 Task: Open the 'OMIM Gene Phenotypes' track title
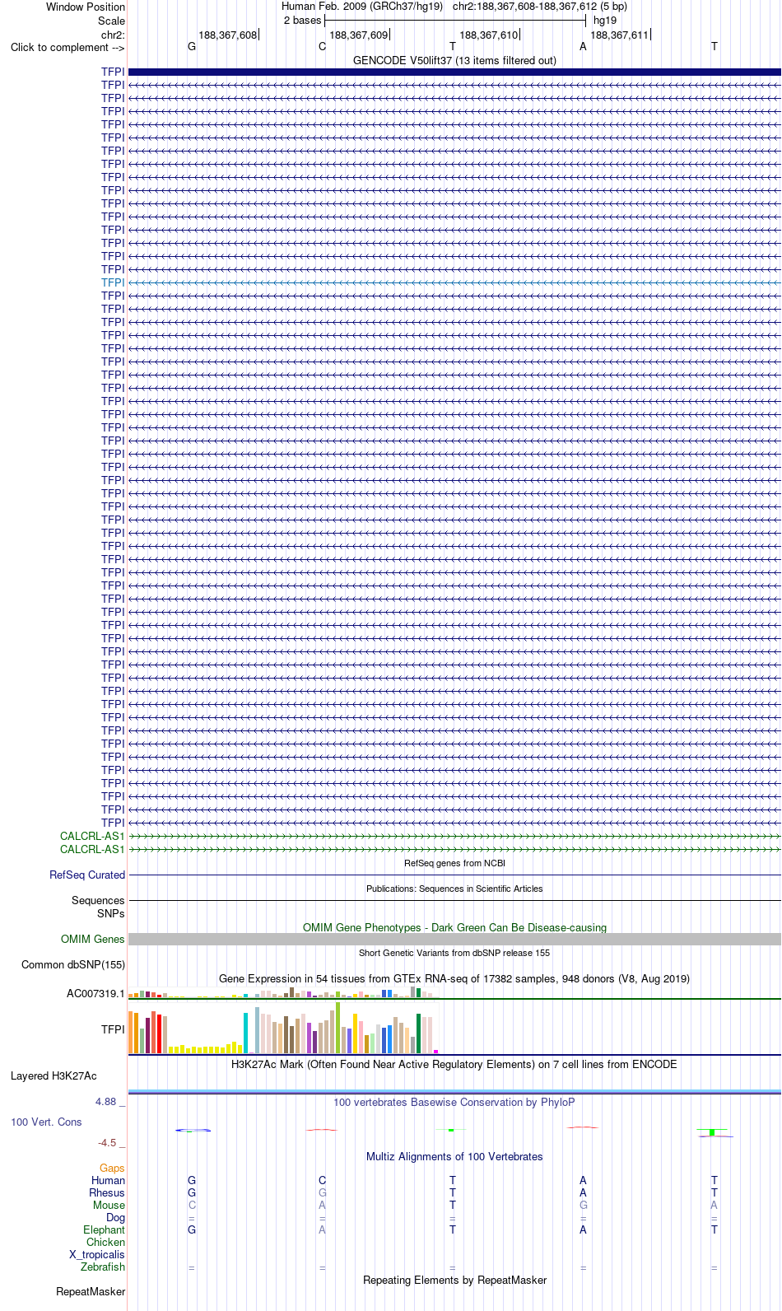point(454,927)
